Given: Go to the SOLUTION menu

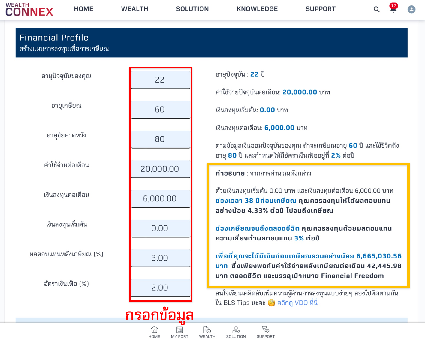Looking at the screenshot, I should (x=192, y=9).
